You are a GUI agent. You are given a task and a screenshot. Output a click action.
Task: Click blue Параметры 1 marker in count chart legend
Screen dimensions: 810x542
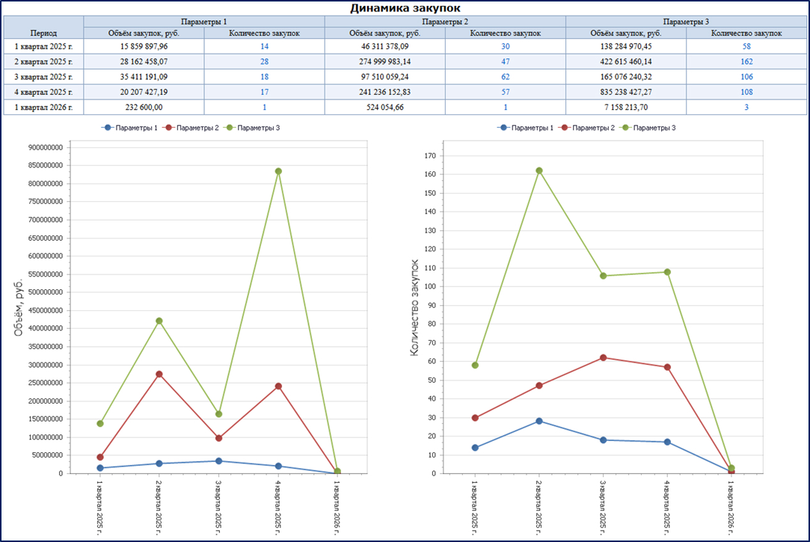pyautogui.click(x=501, y=128)
